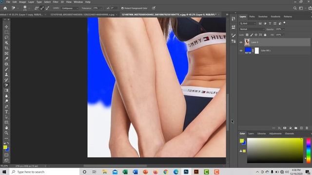Open the Limits Contiguous dropdown
Viewport: 312px width, 175px height.
70,8
